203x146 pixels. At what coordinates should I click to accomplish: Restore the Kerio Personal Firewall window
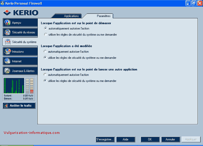click(x=194, y=3)
